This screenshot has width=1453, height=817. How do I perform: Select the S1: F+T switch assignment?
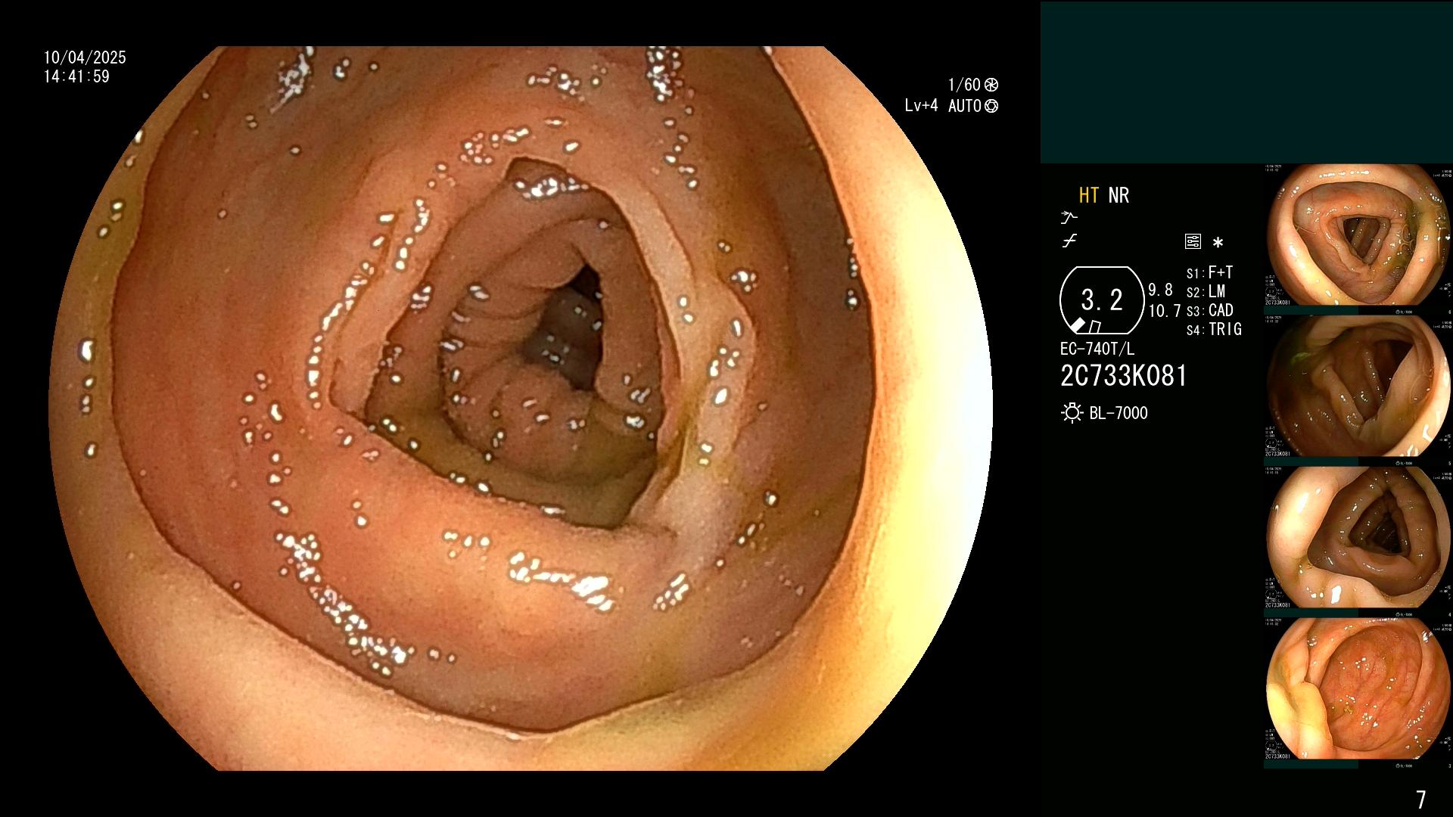point(1209,272)
